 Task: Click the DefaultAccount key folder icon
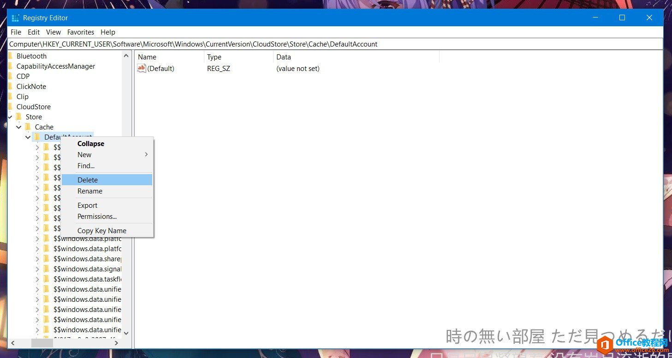point(37,137)
